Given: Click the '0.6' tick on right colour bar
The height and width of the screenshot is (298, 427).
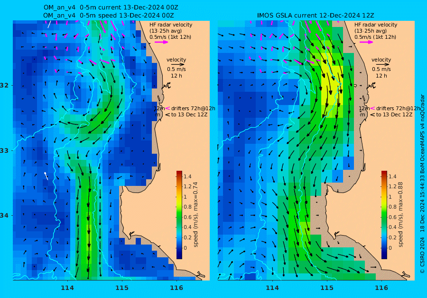Looking at the screenshot, I should point(392,217).
